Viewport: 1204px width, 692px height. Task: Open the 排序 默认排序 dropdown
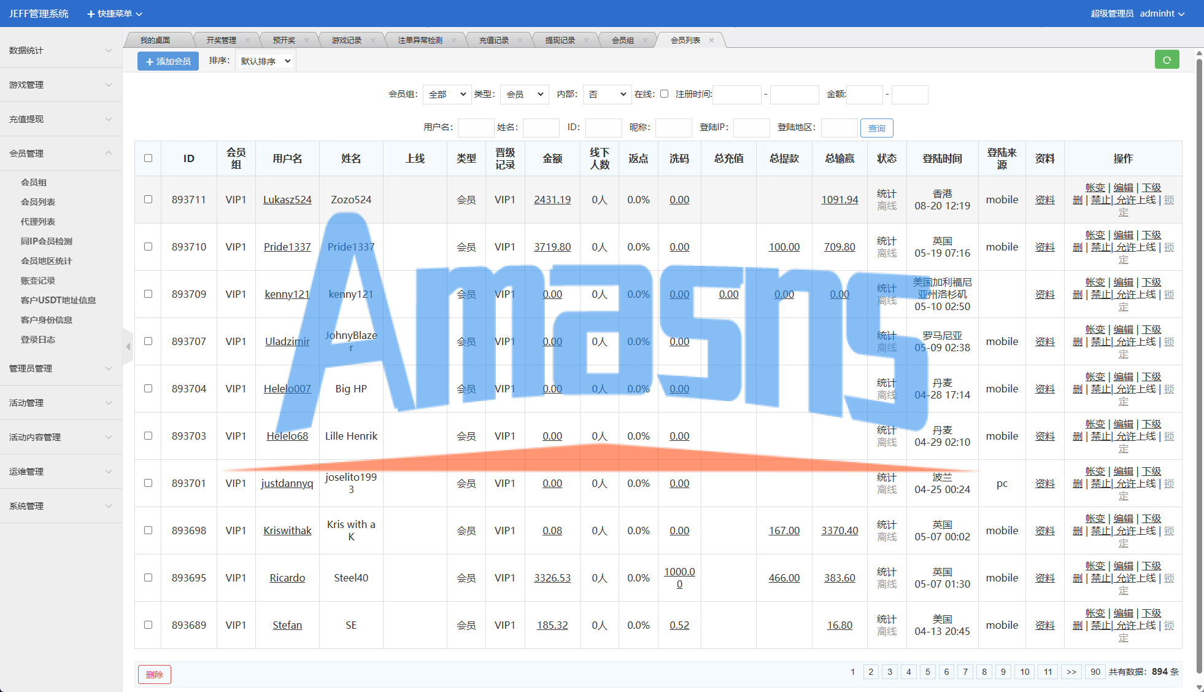(x=265, y=61)
